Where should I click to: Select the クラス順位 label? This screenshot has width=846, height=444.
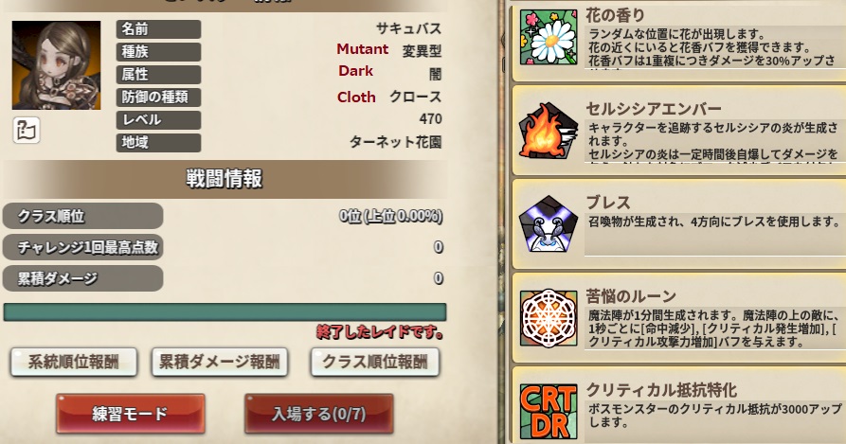tap(83, 216)
